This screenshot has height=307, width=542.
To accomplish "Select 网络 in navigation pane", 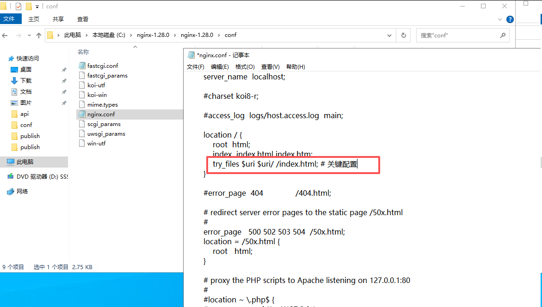I will (x=22, y=192).
